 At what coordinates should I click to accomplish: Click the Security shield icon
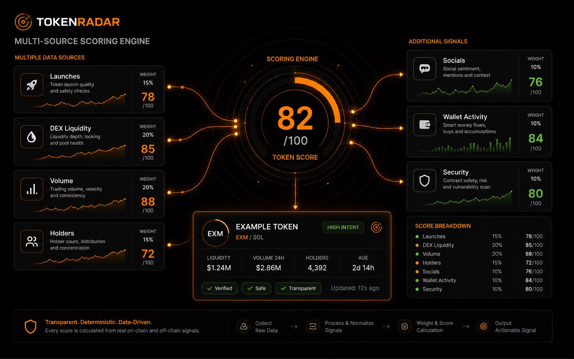point(425,180)
